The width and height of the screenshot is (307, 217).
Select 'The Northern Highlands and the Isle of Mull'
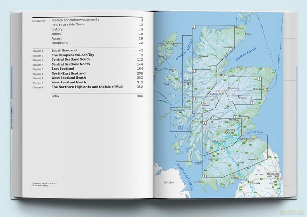pos(87,87)
